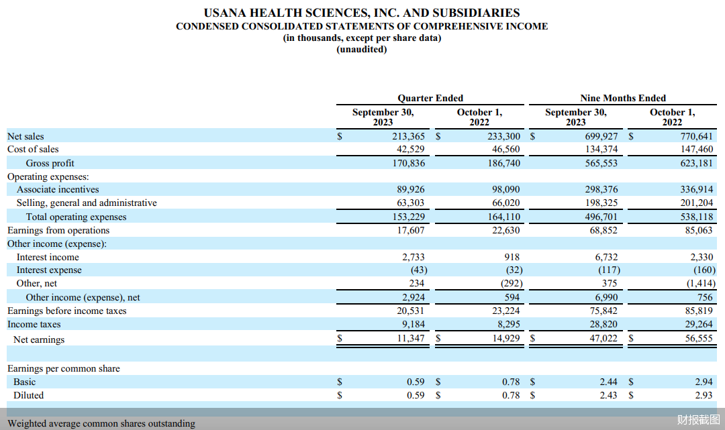This screenshot has height=430, width=725.
Task: Click the 'Quarter Ended' column header
Action: (x=430, y=99)
